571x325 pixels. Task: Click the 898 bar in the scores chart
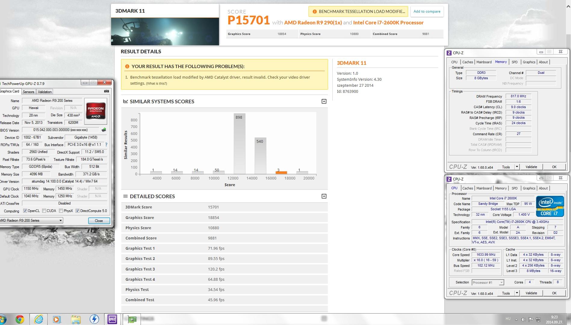click(239, 144)
